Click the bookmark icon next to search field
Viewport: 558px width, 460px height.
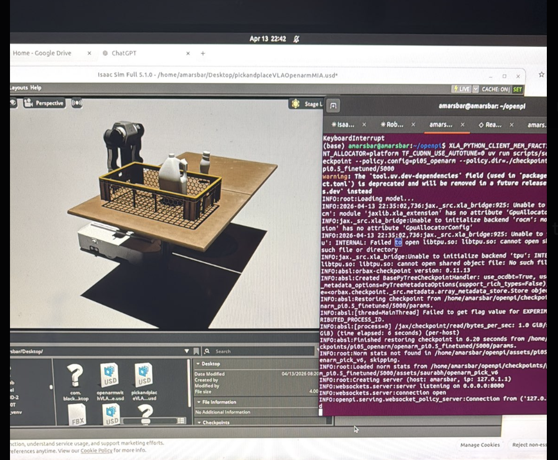[196, 351]
